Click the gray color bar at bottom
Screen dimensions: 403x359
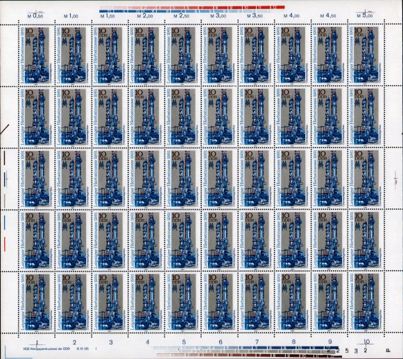pos(248,351)
